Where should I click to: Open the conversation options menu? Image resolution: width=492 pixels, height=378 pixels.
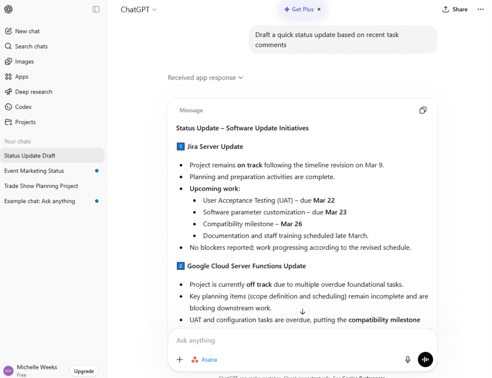click(x=480, y=9)
